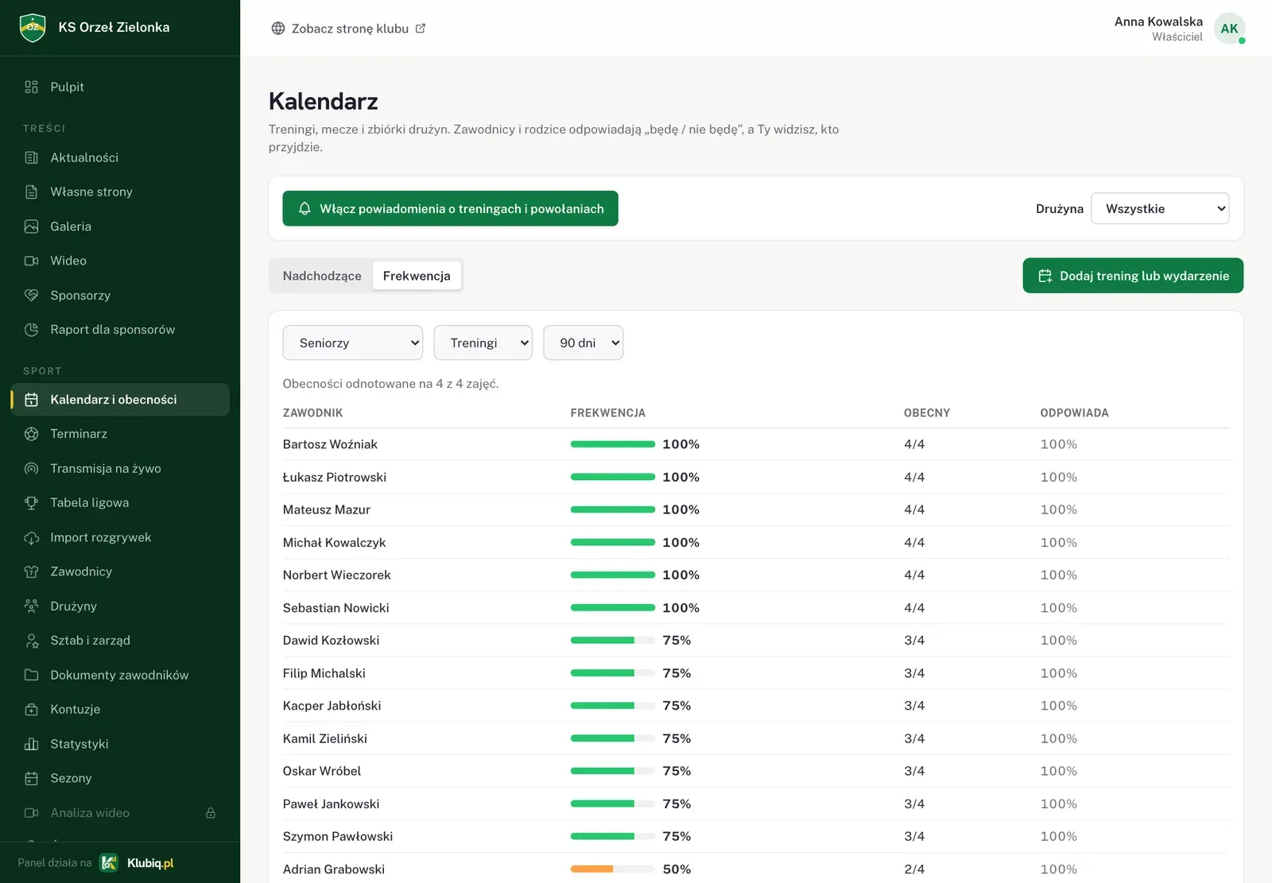Open Kalendarz i obecności menu item
The width and height of the screenshot is (1272, 883).
[120, 400]
